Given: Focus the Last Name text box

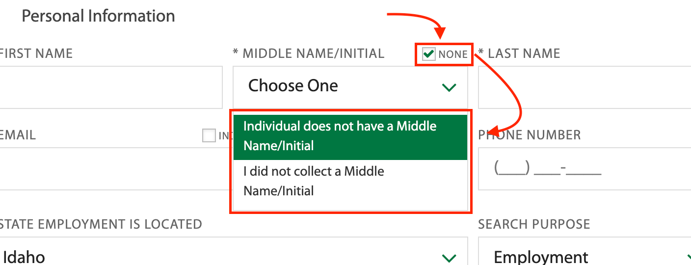Looking at the screenshot, I should click(584, 87).
